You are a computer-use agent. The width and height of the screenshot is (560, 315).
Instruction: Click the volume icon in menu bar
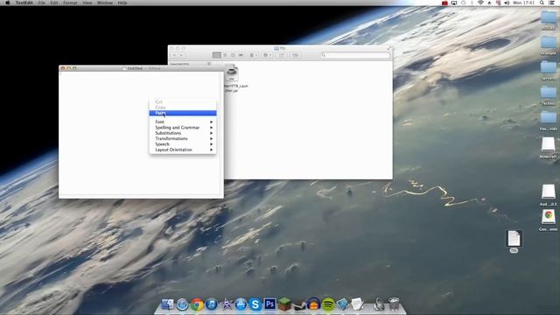[x=507, y=3]
